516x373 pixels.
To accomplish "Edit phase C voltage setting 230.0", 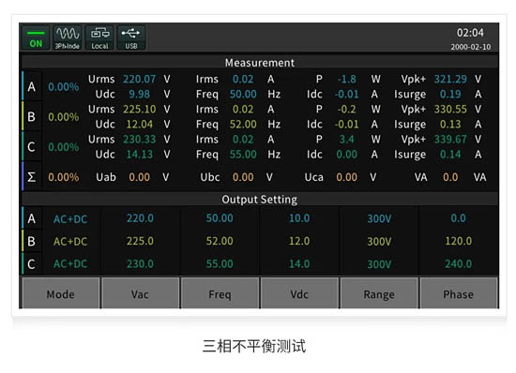I will [140, 263].
